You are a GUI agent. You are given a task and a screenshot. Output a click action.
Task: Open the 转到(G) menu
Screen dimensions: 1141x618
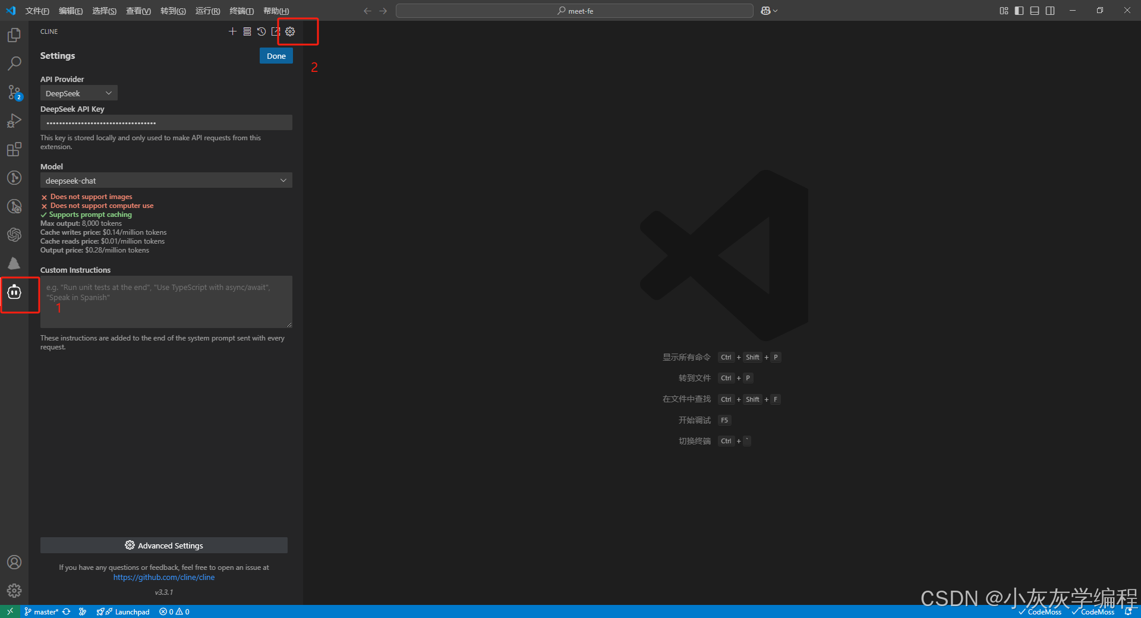173,11
